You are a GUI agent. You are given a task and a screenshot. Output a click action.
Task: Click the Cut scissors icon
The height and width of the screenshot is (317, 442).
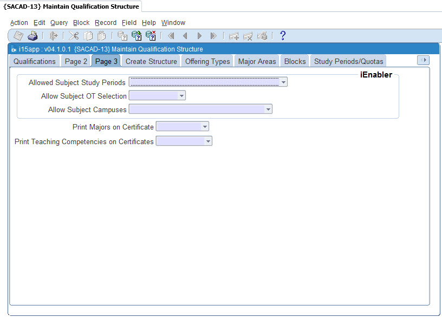coord(74,36)
